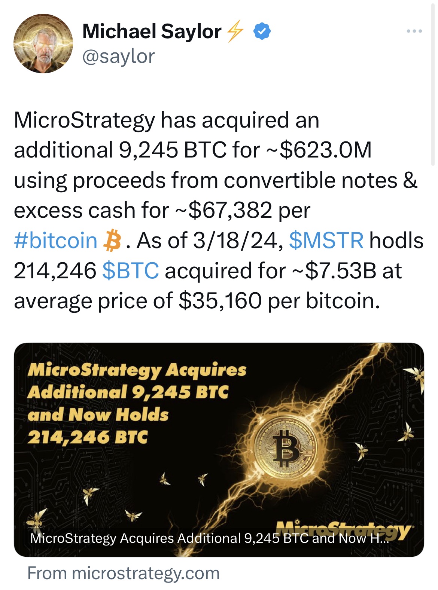This screenshot has width=438, height=590.
Task: Tap the orange Bitcoin emoji in the tweet
Action: (112, 241)
